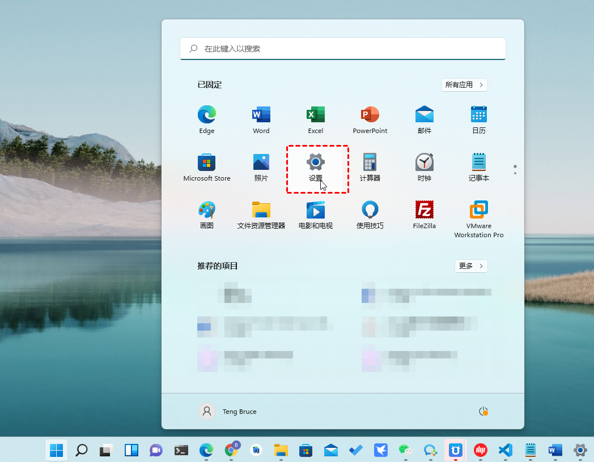
Task: Open the 邮件 (Mail) pinned app
Action: tap(425, 120)
